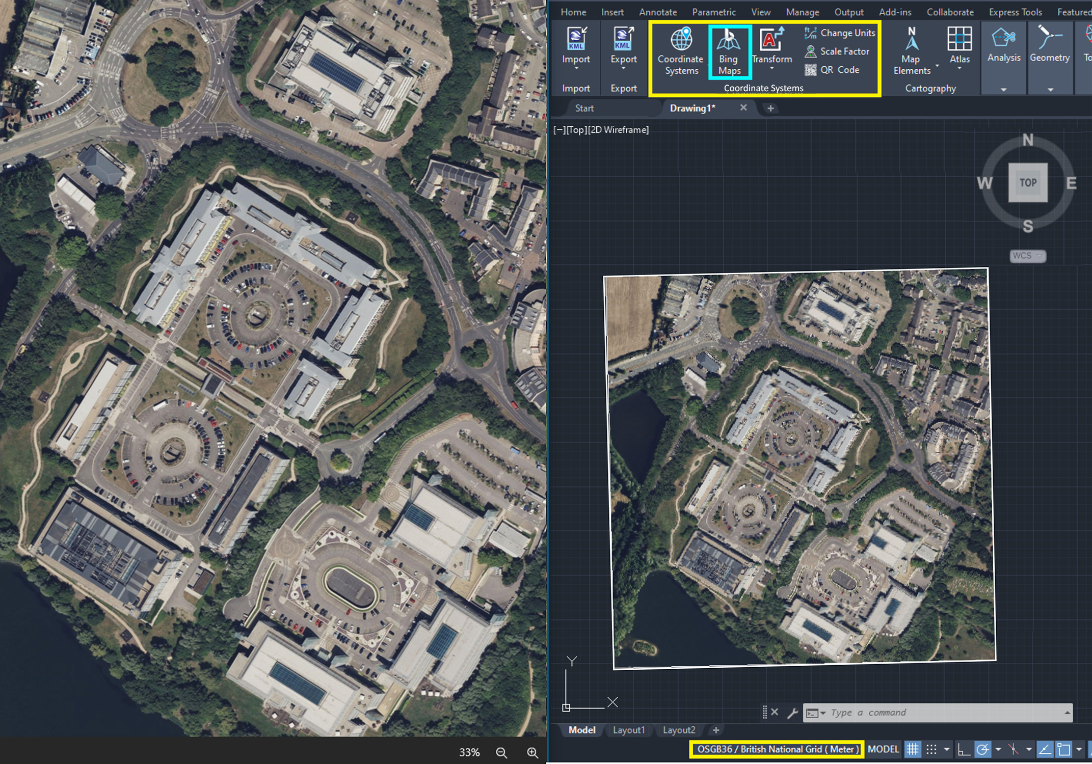
Task: Toggle snap mode dots icon
Action: (x=931, y=749)
